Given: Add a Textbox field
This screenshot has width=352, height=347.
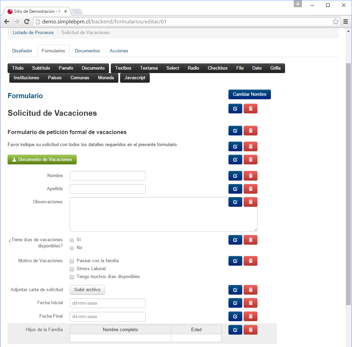Looking at the screenshot, I should (123, 68).
